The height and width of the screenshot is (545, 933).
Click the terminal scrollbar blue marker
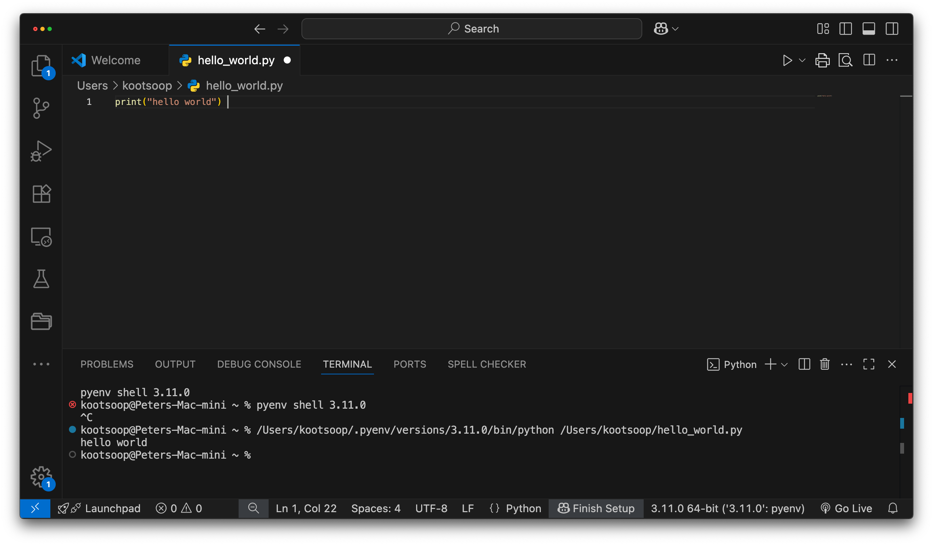click(902, 423)
